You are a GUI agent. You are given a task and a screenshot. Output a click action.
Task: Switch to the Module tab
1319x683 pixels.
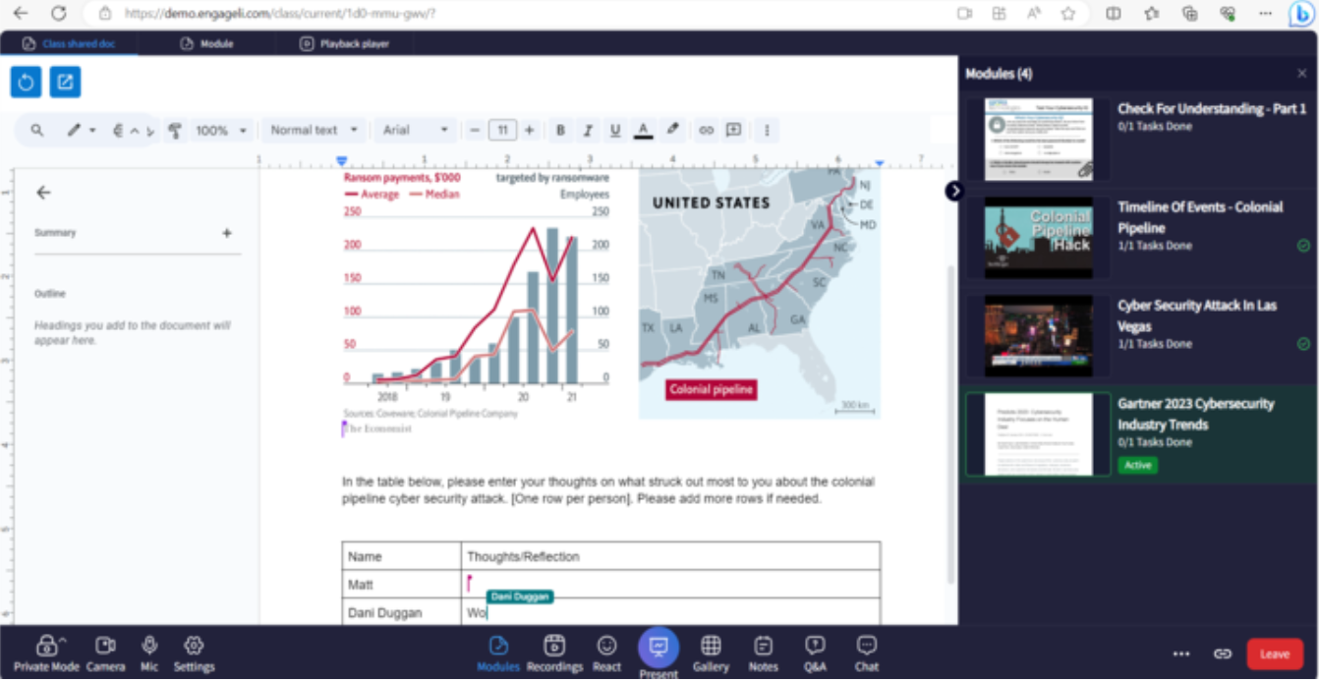pyautogui.click(x=206, y=44)
